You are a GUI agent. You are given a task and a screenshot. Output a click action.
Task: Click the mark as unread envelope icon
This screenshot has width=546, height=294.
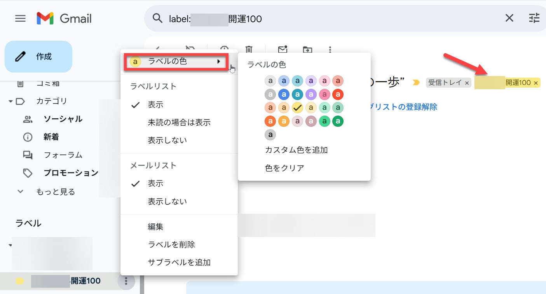pos(283,49)
